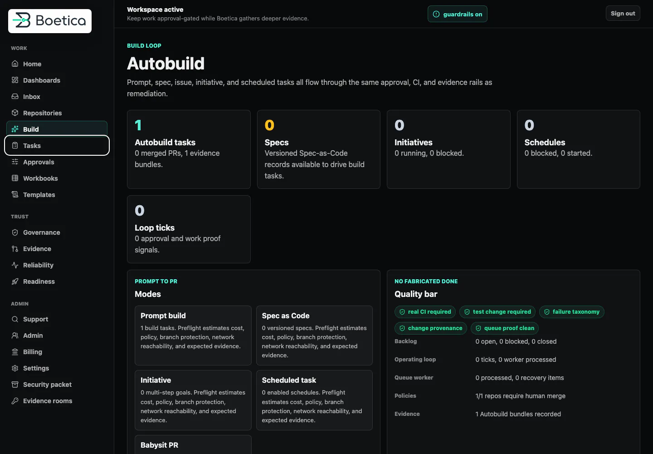Click the Boetica logo
This screenshot has width=653, height=454.
coord(50,21)
